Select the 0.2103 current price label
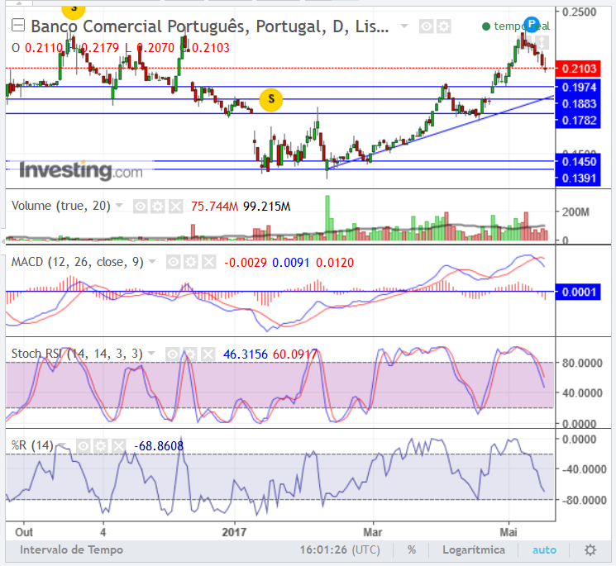The width and height of the screenshot is (616, 566). [x=578, y=69]
